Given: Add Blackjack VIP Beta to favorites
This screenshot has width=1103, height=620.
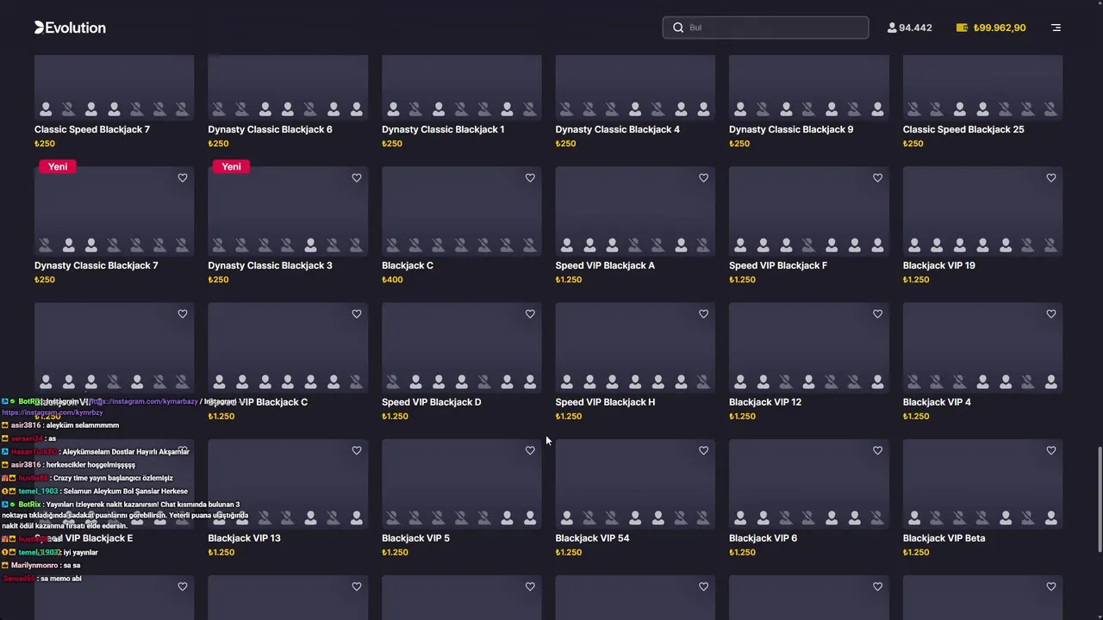Looking at the screenshot, I should coord(1051,450).
